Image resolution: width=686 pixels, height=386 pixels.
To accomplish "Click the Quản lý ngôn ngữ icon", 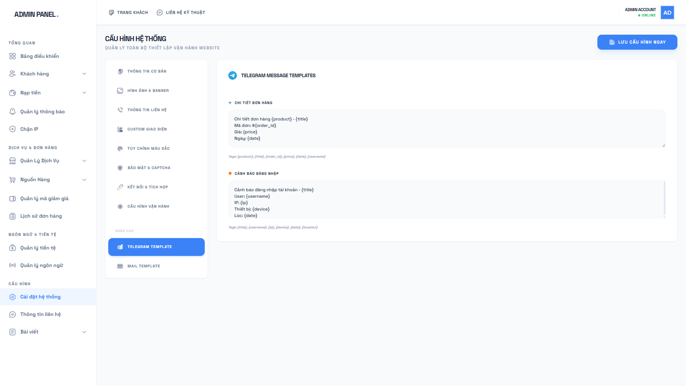I will pyautogui.click(x=12, y=265).
